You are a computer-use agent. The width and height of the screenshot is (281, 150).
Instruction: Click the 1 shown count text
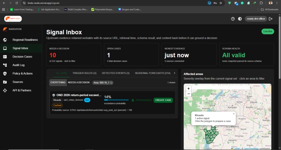(171, 83)
